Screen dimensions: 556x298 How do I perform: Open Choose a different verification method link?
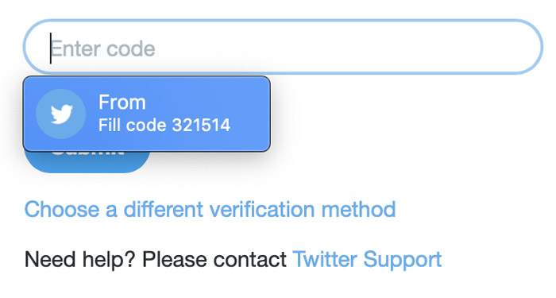coord(210,209)
